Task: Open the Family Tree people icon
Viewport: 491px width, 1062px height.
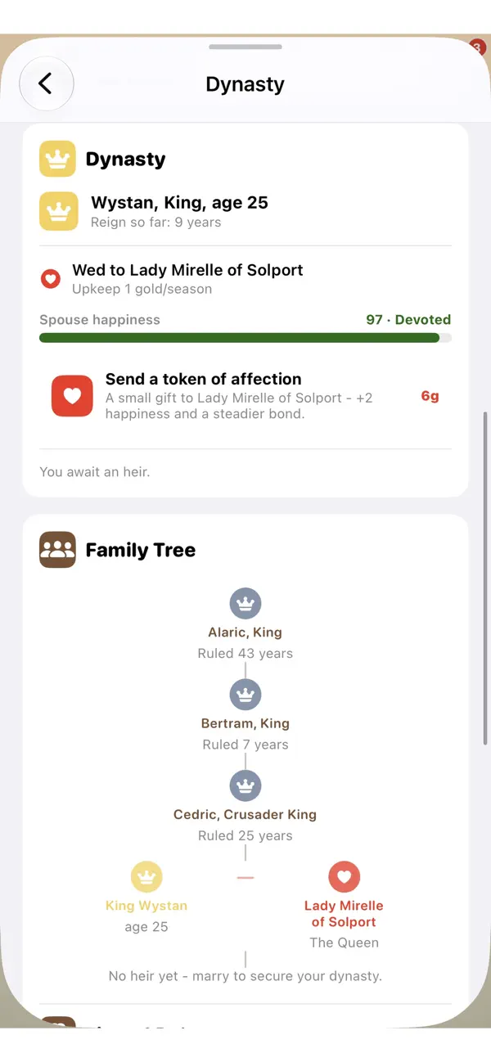Action: click(57, 550)
